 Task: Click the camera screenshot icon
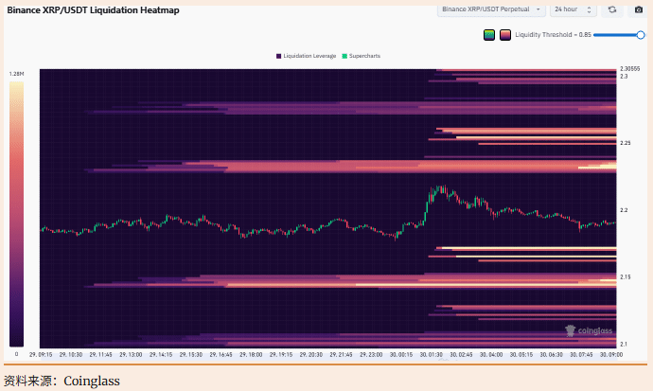click(639, 9)
